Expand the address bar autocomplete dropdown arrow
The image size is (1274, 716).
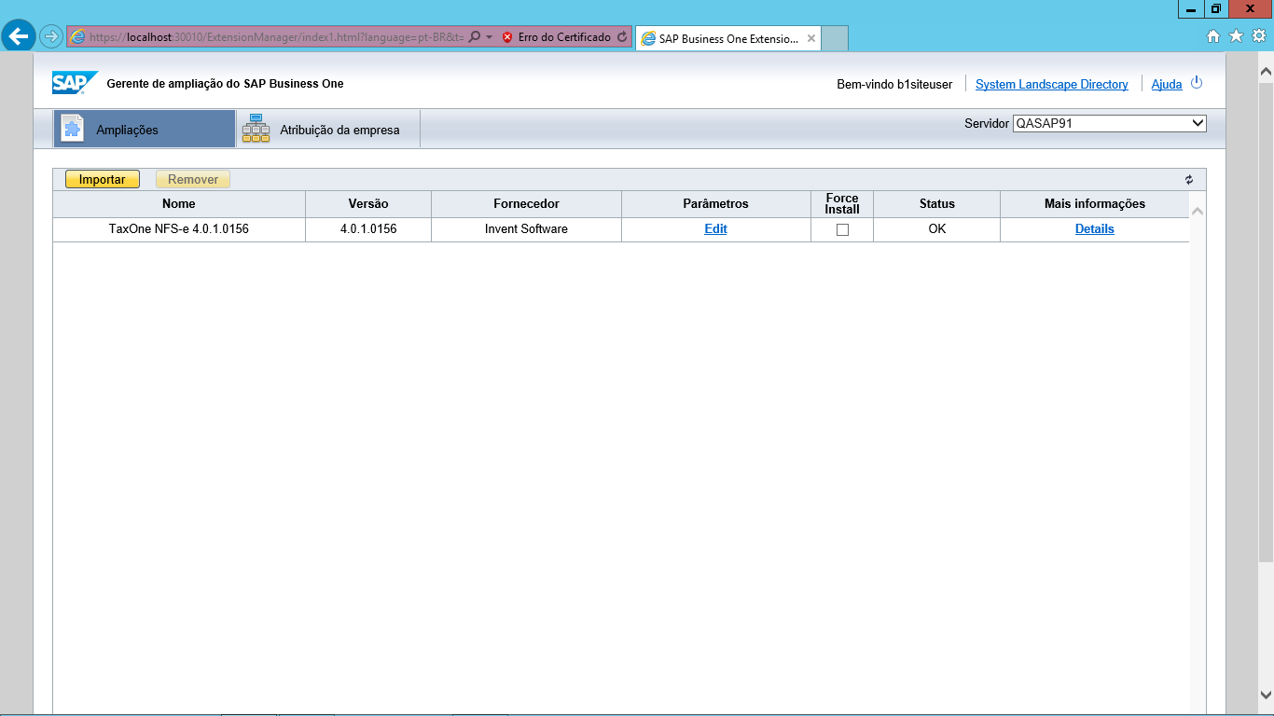click(489, 37)
